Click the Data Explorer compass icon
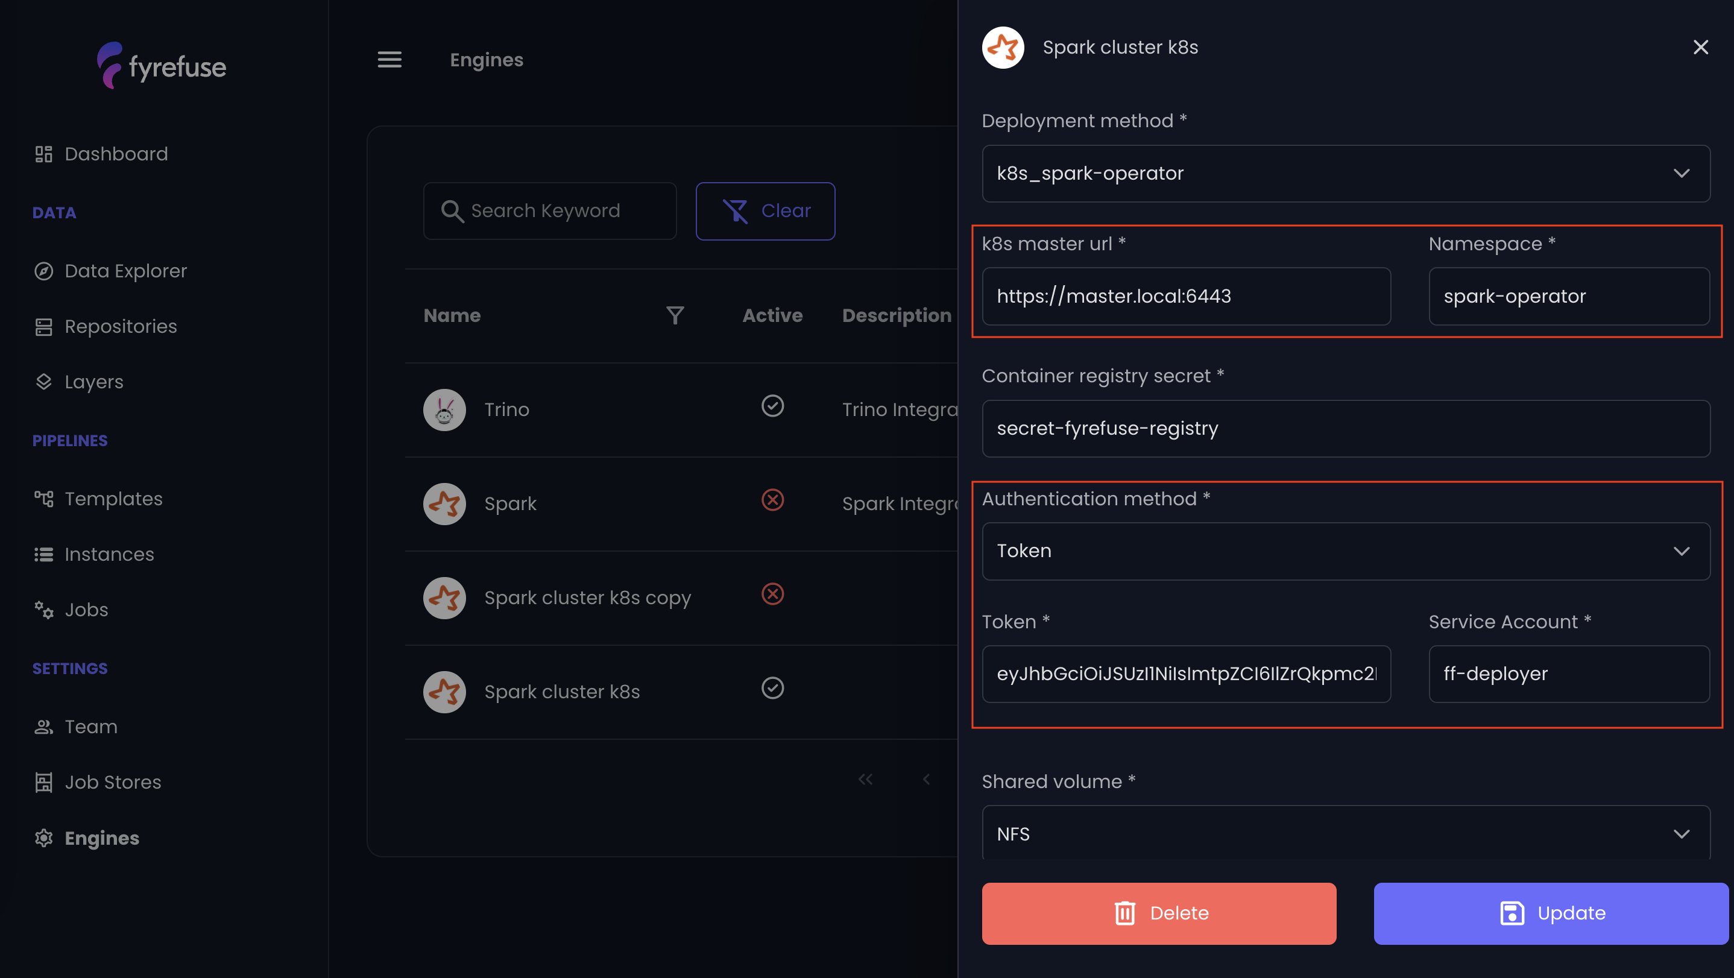This screenshot has height=978, width=1734. pyautogui.click(x=44, y=271)
